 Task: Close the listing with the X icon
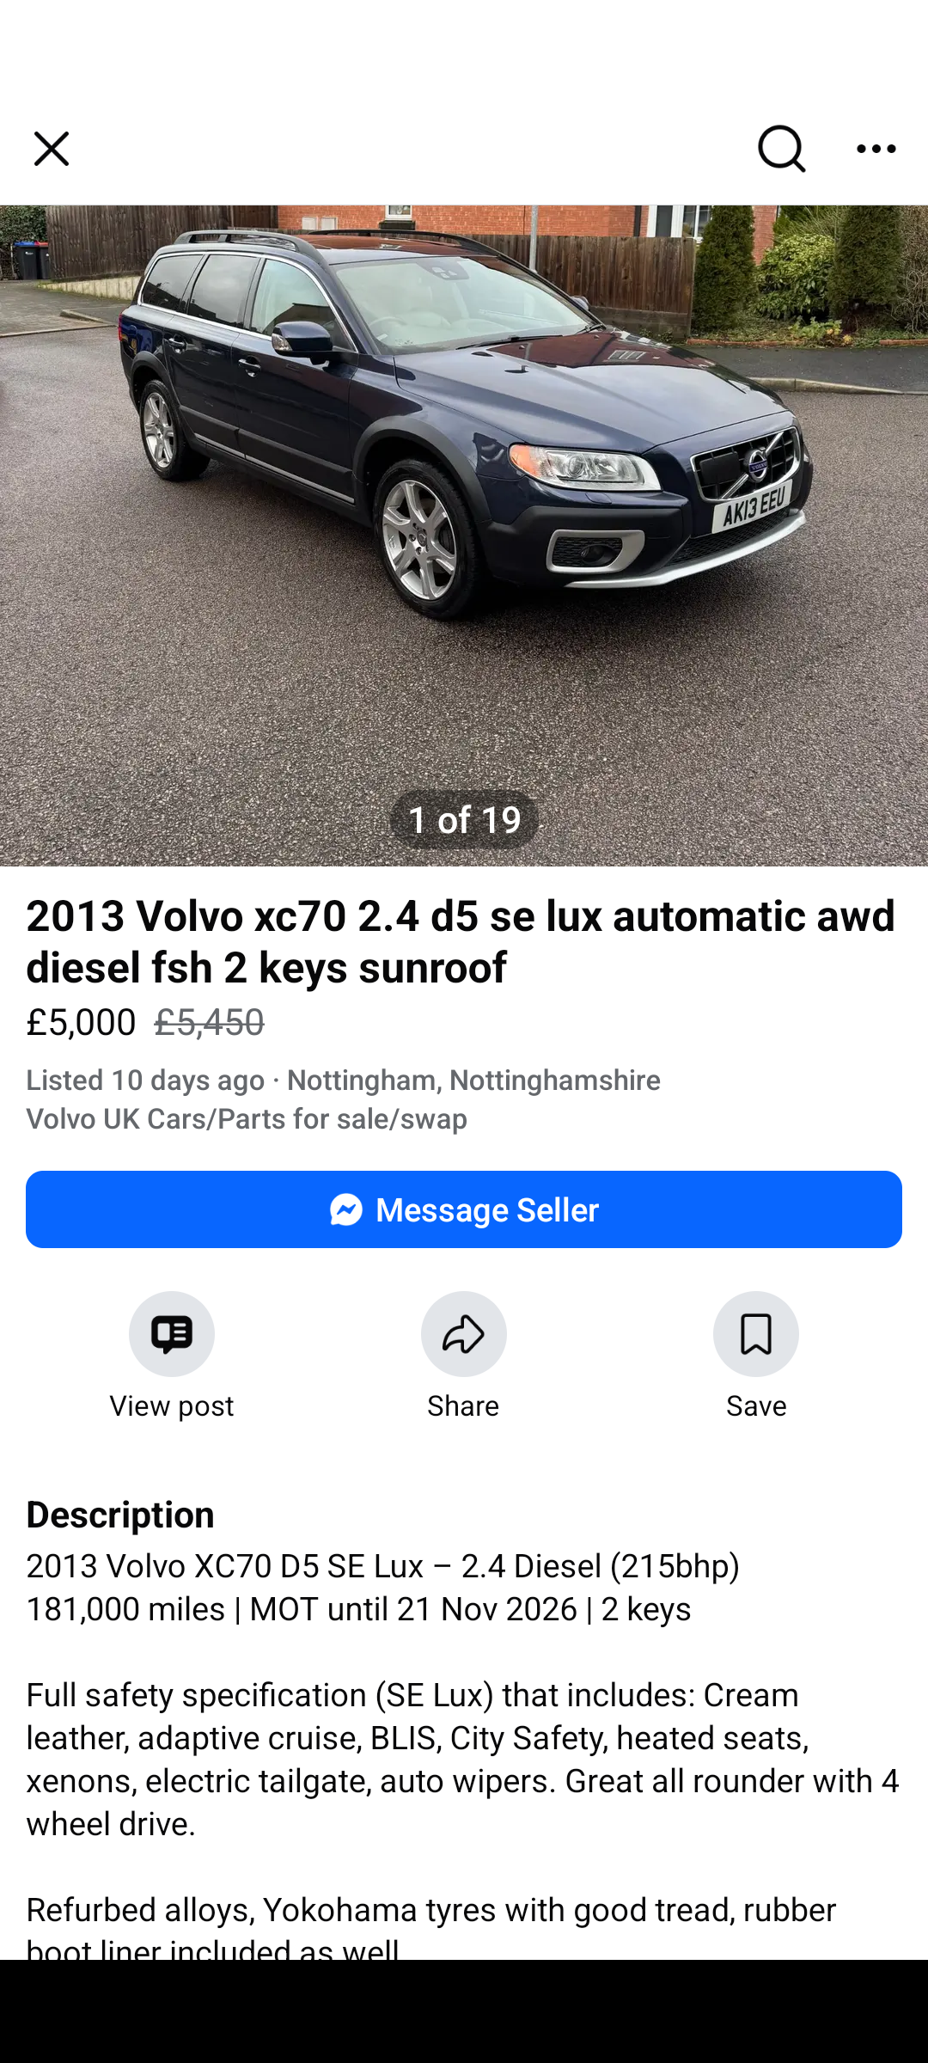(x=52, y=149)
